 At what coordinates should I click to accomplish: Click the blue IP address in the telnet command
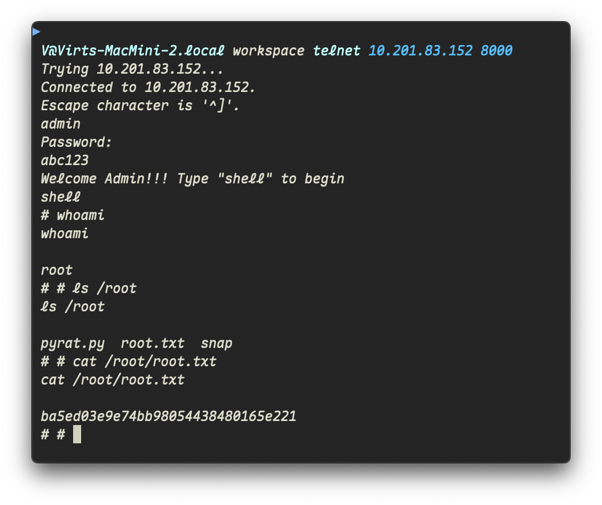[420, 51]
